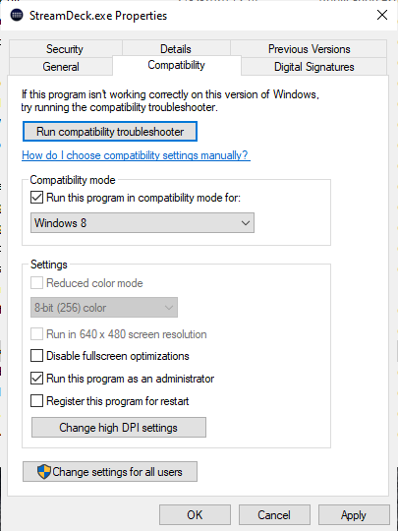
Task: Click Run compatibility troubleshooter button
Action: coord(110,132)
